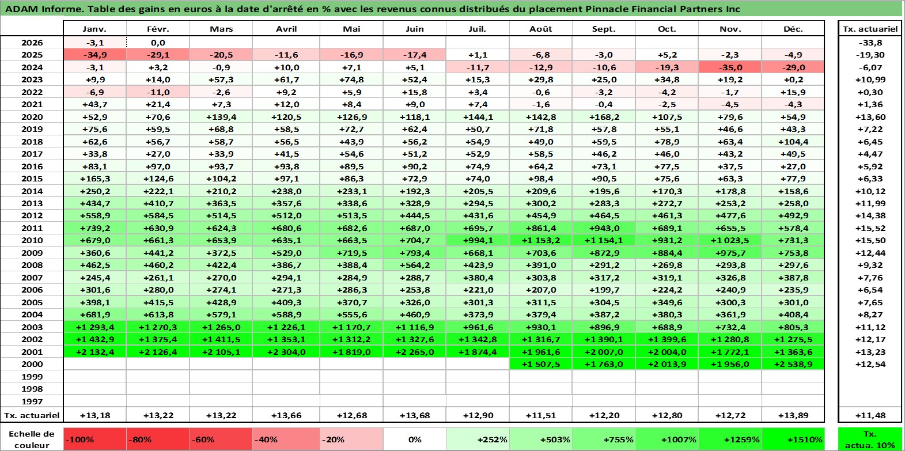Select the Avril column header

(x=286, y=29)
